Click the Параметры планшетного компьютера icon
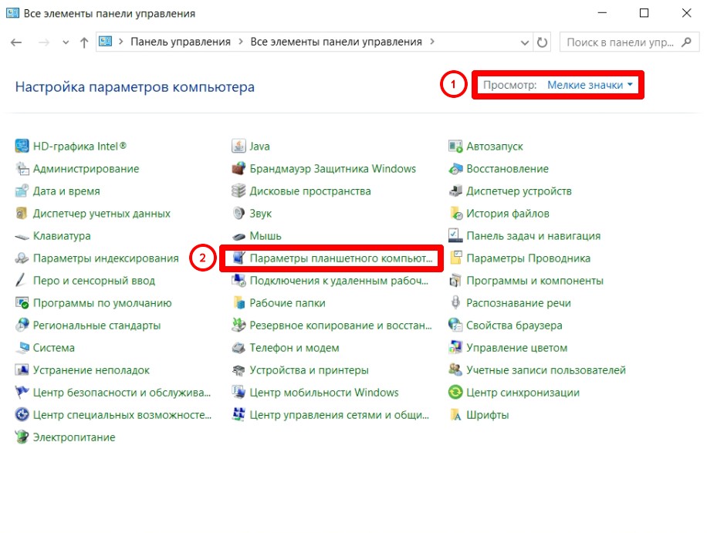 238,258
